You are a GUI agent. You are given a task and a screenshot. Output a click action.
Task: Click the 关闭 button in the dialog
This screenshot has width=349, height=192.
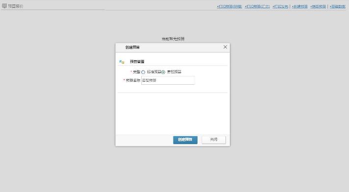pyautogui.click(x=214, y=140)
